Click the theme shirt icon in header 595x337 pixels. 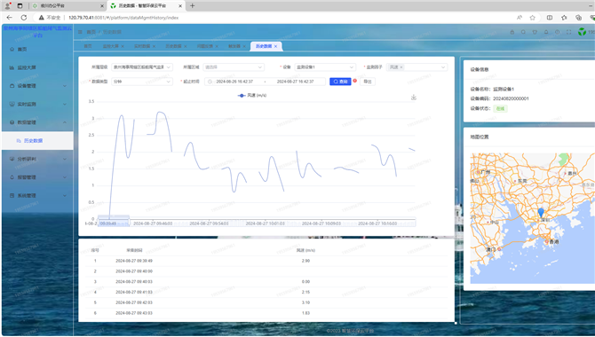point(535,32)
